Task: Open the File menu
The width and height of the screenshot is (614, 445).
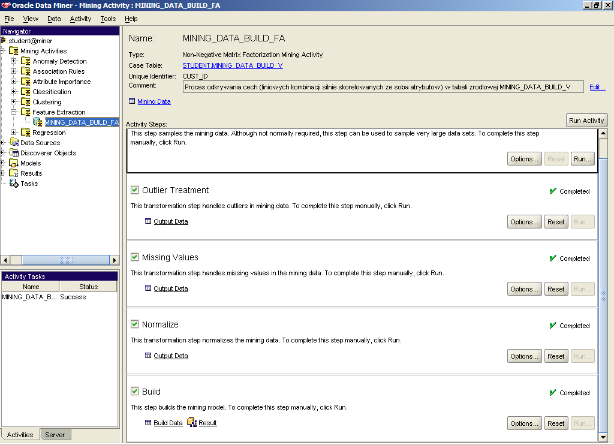Action: click(9, 19)
